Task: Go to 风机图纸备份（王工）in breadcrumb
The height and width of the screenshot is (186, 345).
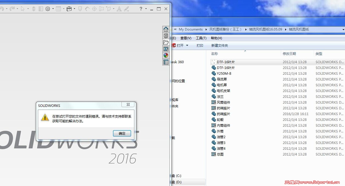Action: [x=226, y=29]
